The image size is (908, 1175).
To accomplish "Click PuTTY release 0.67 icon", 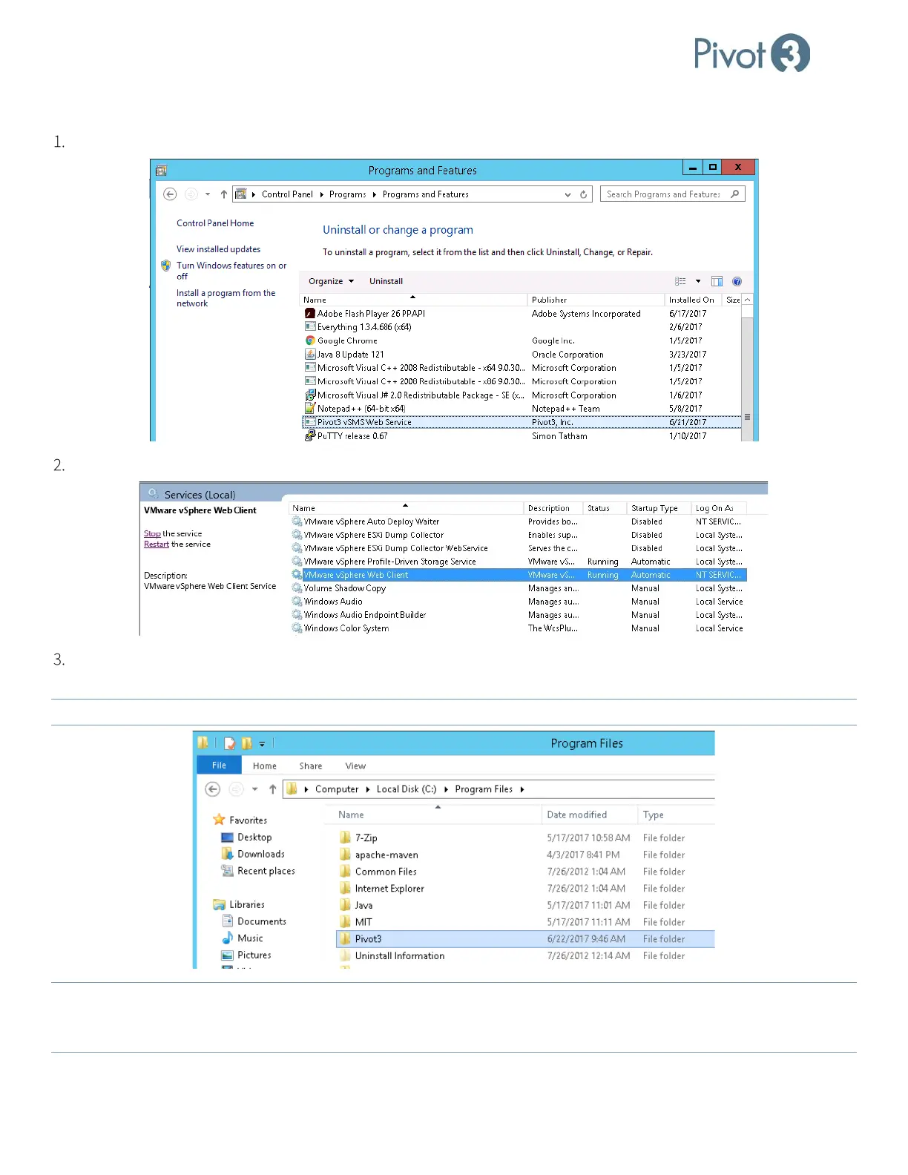I will [x=310, y=436].
